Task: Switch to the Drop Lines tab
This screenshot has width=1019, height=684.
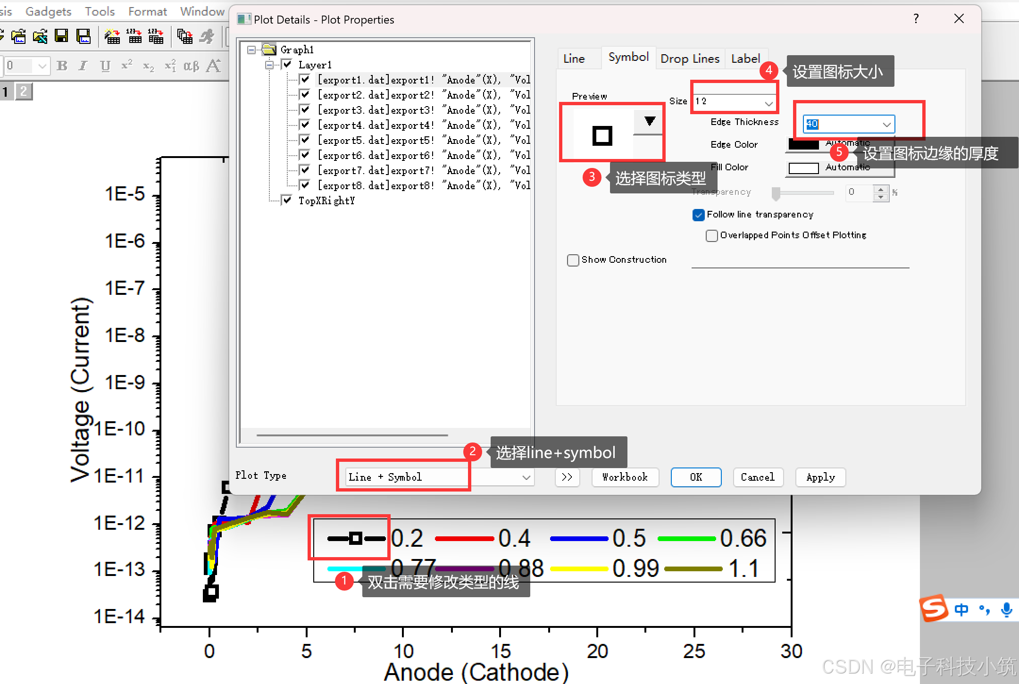Action: tap(690, 59)
